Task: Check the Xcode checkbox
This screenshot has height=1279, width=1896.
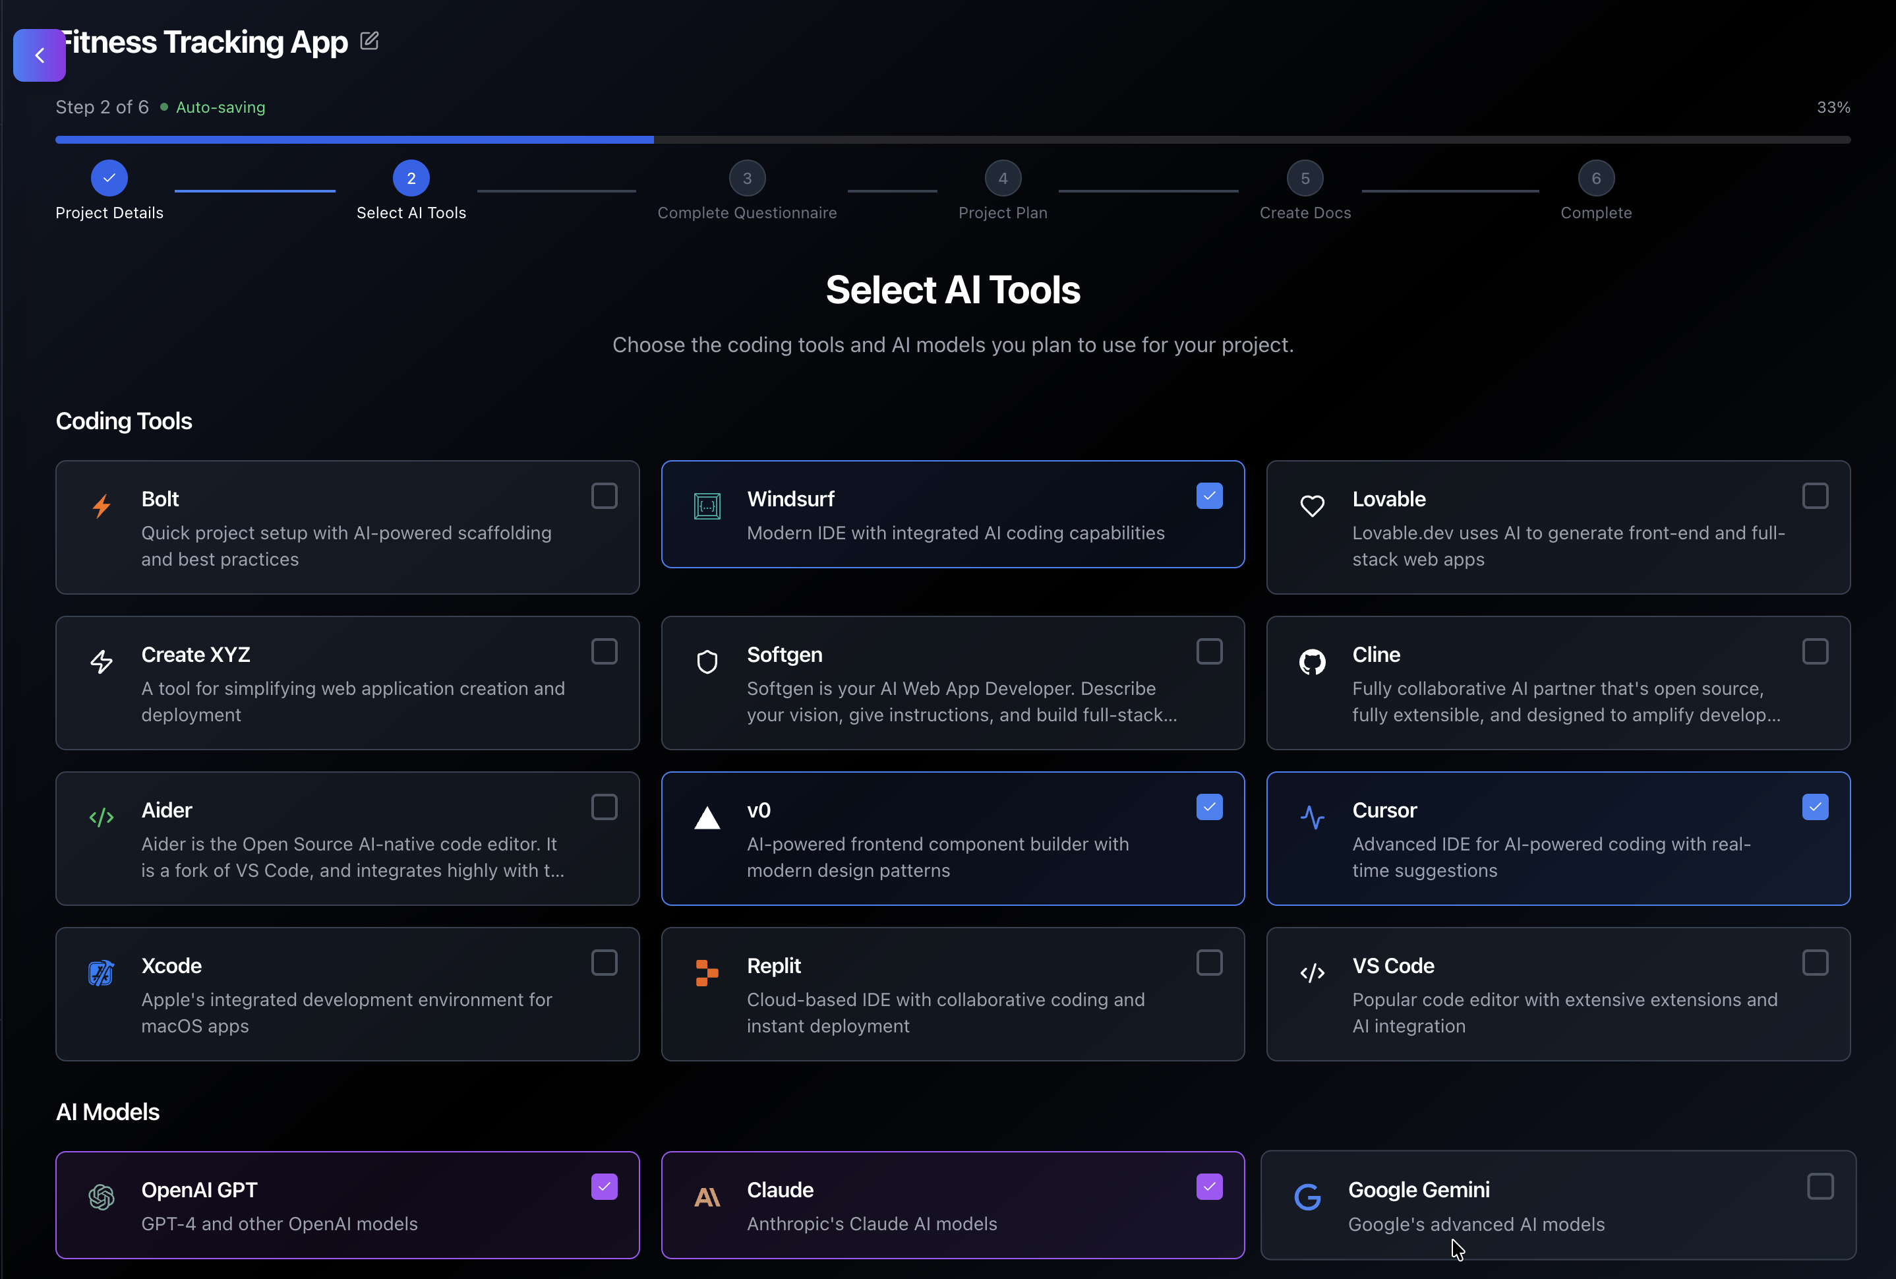Action: (605, 963)
